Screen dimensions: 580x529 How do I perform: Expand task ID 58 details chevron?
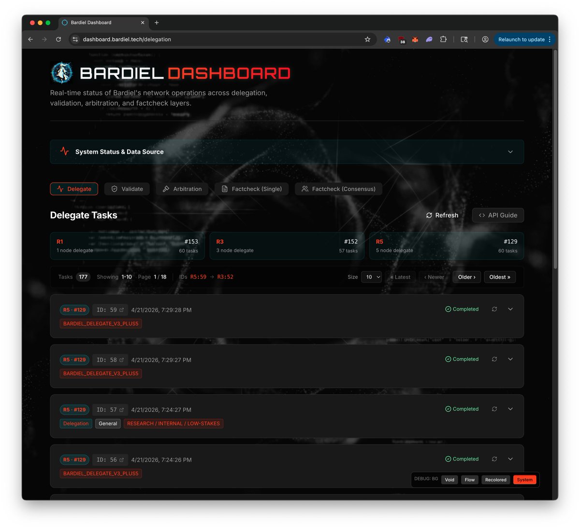[510, 359]
